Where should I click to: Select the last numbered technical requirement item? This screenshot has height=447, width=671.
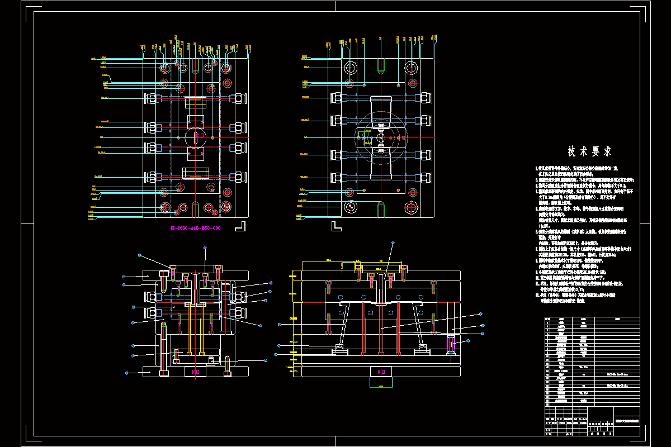click(576, 298)
